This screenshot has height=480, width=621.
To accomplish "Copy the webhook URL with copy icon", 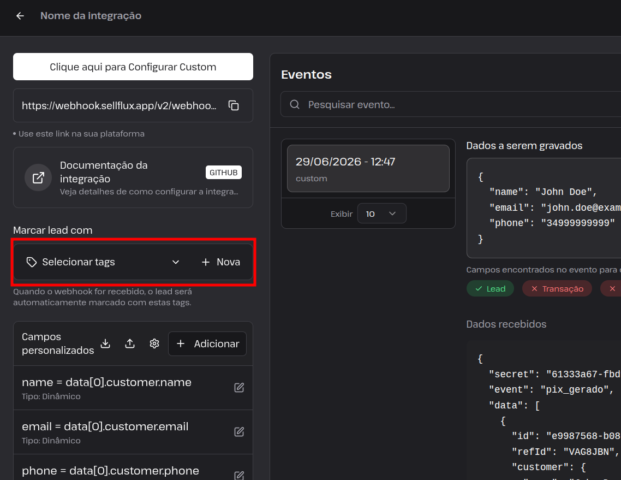I will click(x=234, y=105).
